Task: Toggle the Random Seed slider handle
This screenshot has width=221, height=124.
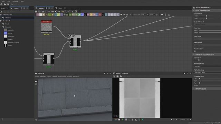Action: click(x=195, y=51)
